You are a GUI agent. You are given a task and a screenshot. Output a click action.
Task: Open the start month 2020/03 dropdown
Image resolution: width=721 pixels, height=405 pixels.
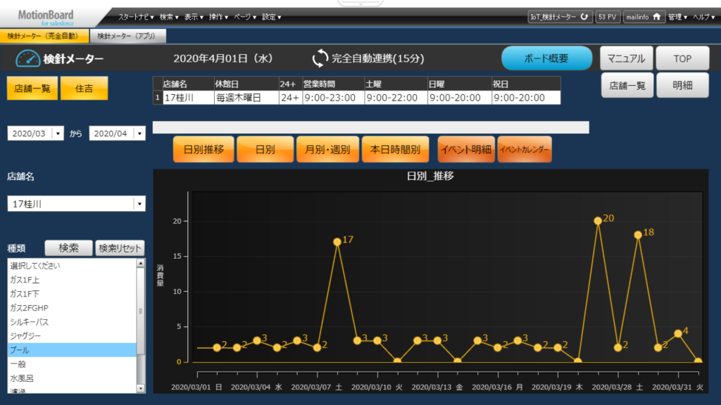click(58, 134)
